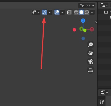Expand the sidebar with the small arrow

coord(96,22)
